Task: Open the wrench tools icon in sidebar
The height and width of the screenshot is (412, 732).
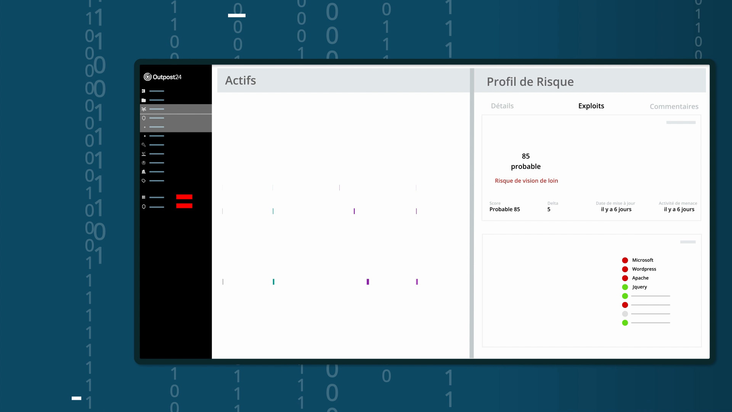Action: [x=144, y=145]
